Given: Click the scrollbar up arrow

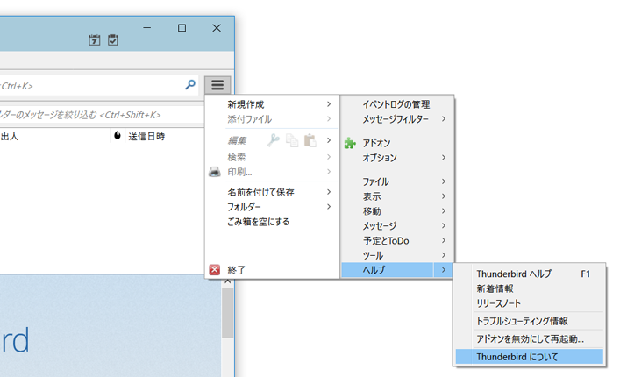Looking at the screenshot, I should (227, 281).
